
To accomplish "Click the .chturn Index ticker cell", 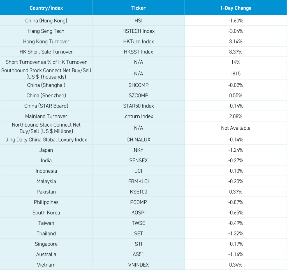I will click(x=138, y=116).
